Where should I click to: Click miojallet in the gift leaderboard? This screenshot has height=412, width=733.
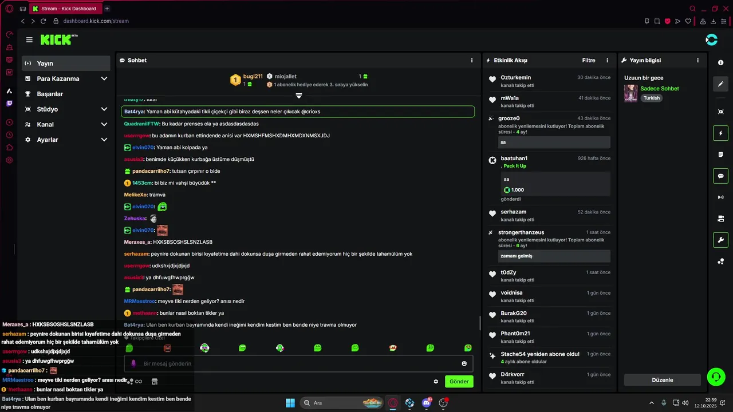(285, 76)
